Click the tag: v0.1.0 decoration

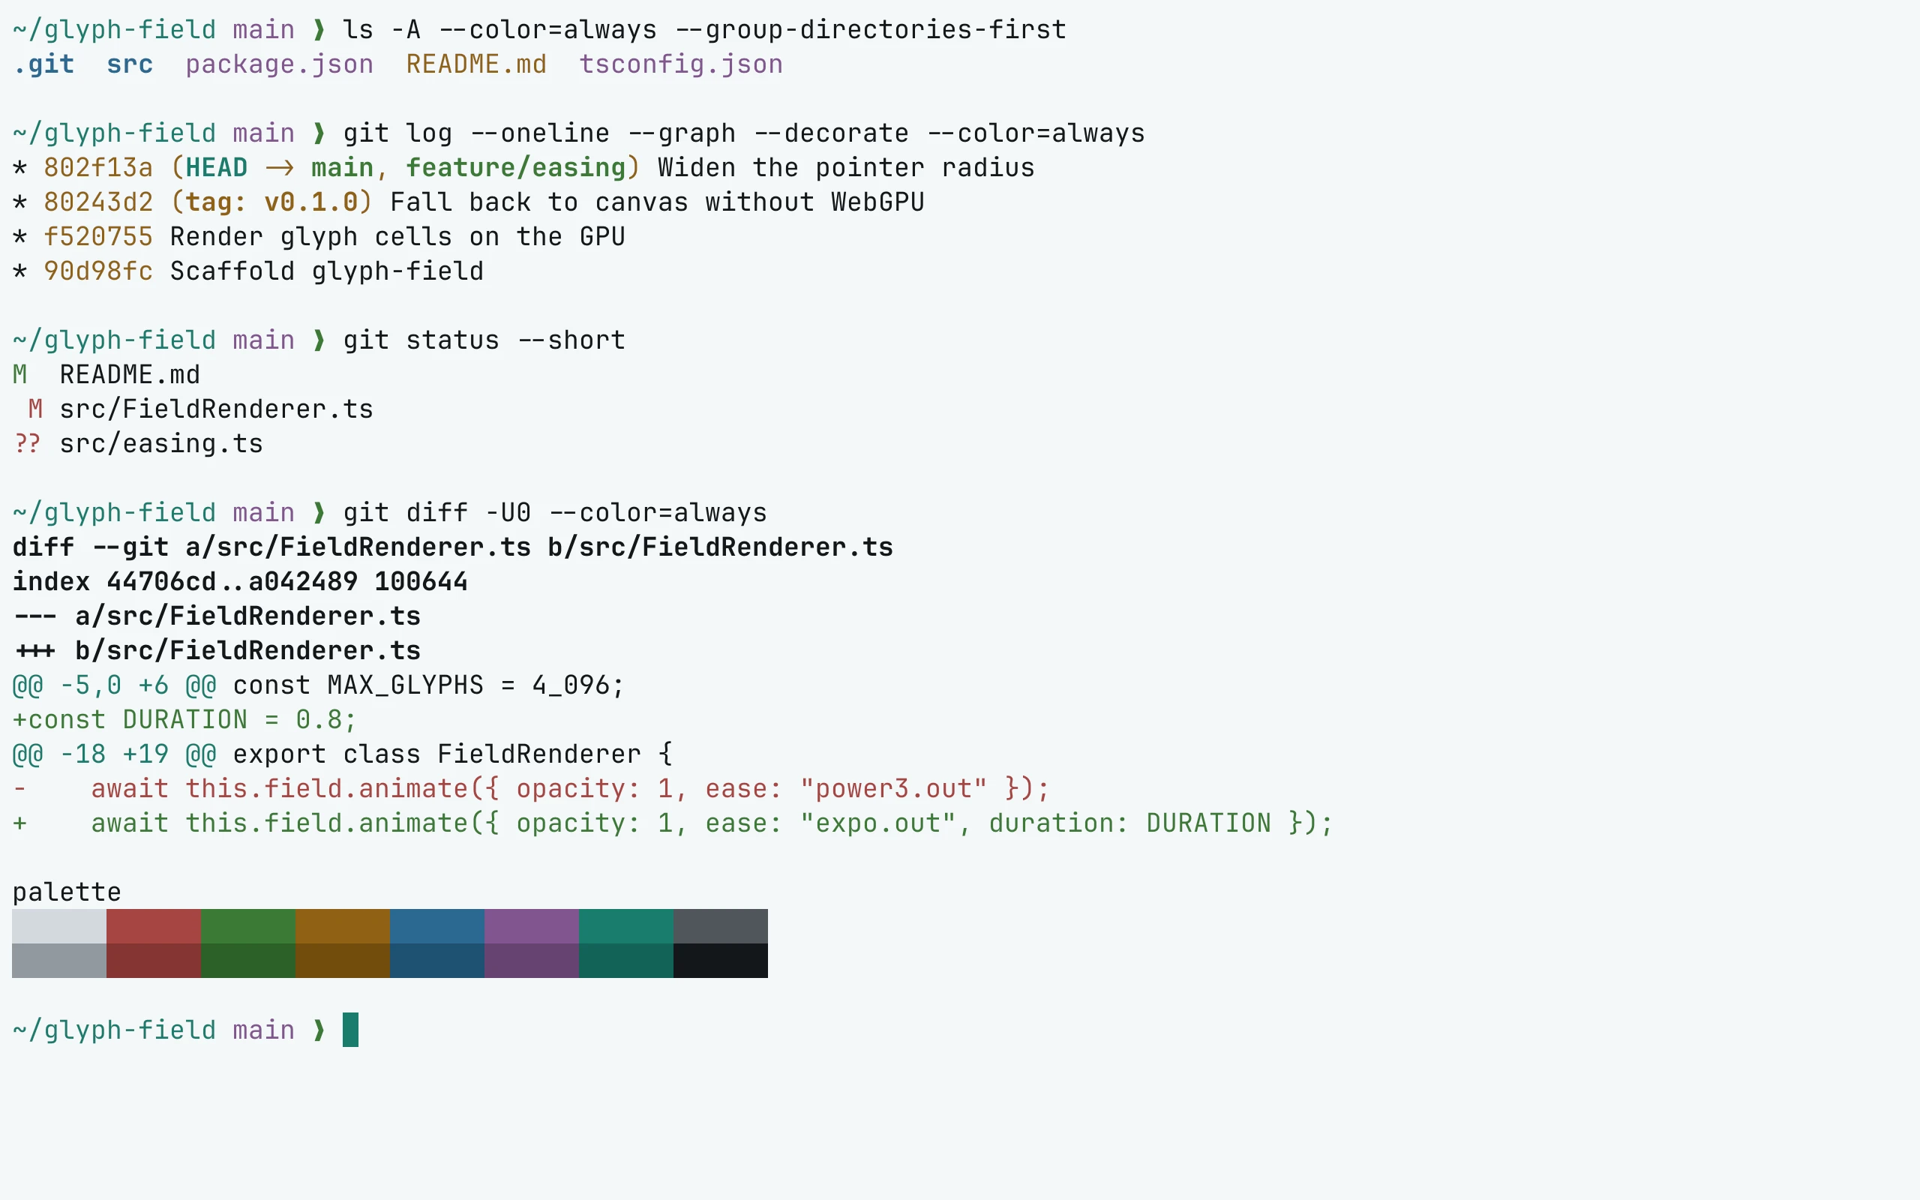pyautogui.click(x=271, y=202)
